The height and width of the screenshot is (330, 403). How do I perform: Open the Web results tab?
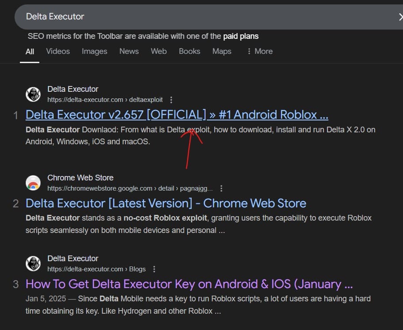159,51
